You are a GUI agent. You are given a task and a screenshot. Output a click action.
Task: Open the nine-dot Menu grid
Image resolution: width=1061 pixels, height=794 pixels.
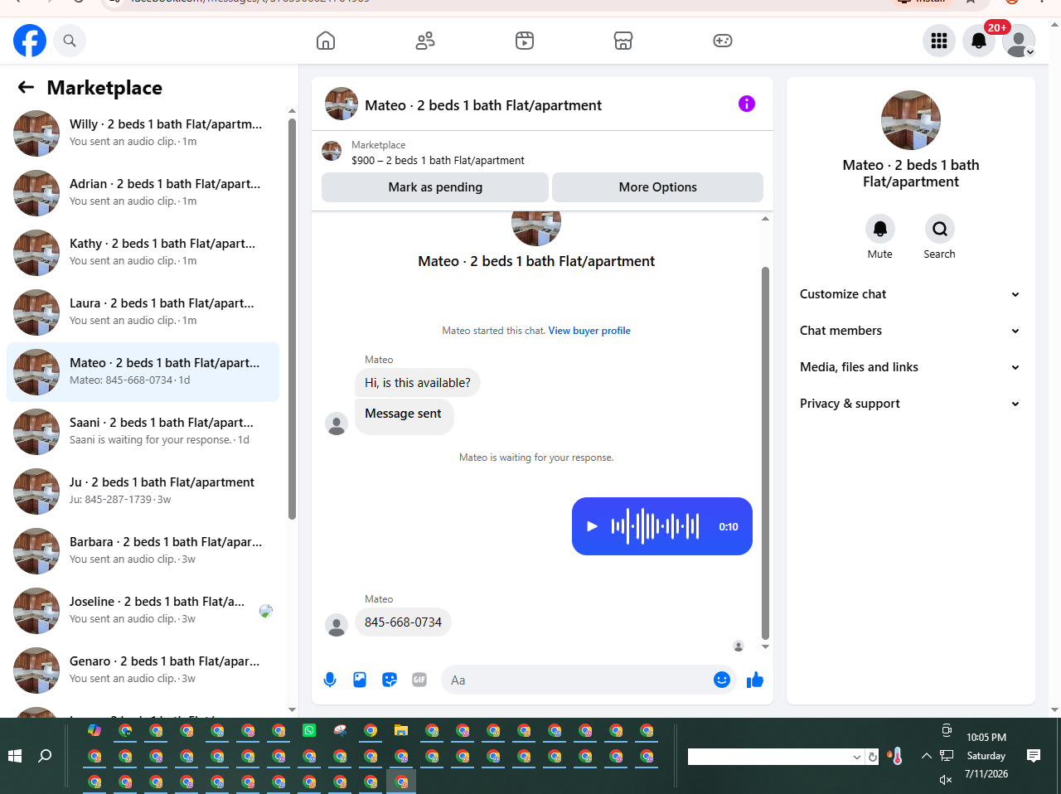pos(939,41)
